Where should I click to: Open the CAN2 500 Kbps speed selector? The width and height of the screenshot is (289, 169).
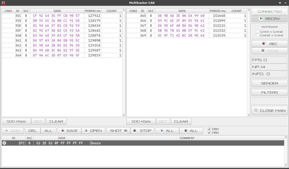tap(141, 121)
